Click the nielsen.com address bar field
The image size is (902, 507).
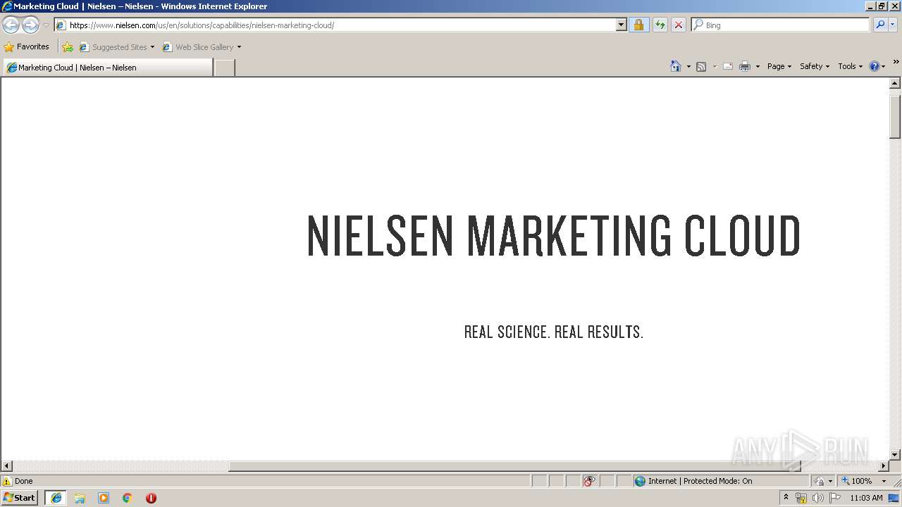pyautogui.click(x=335, y=25)
